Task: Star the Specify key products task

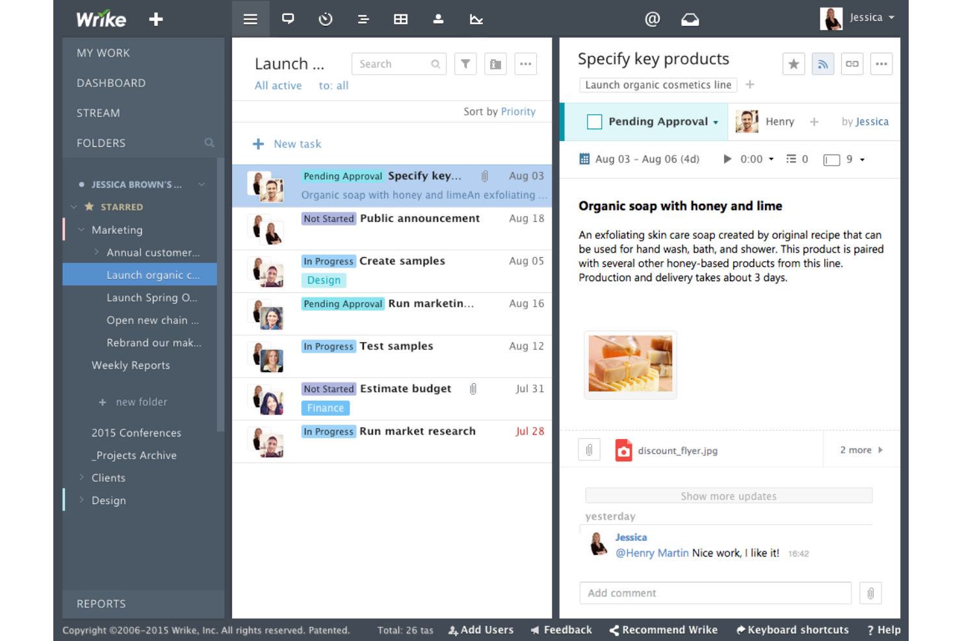Action: 794,64
